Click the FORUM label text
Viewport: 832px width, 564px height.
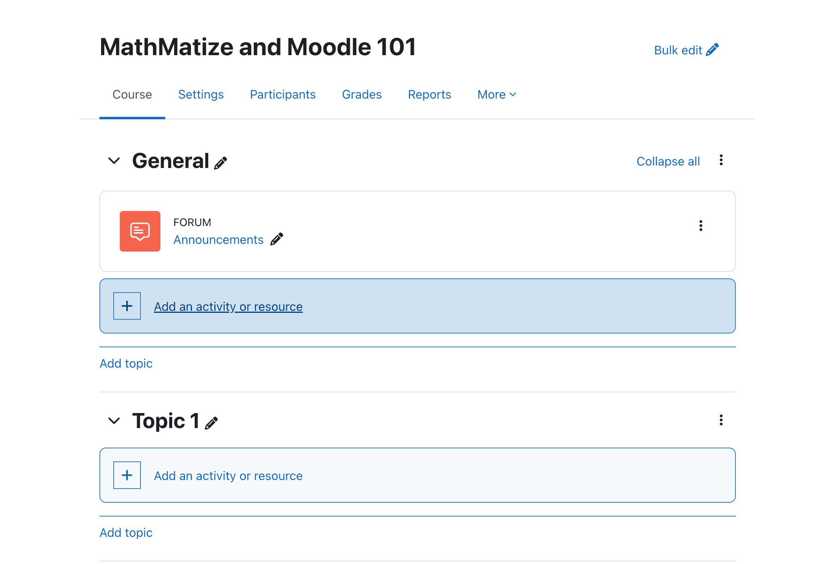(192, 222)
